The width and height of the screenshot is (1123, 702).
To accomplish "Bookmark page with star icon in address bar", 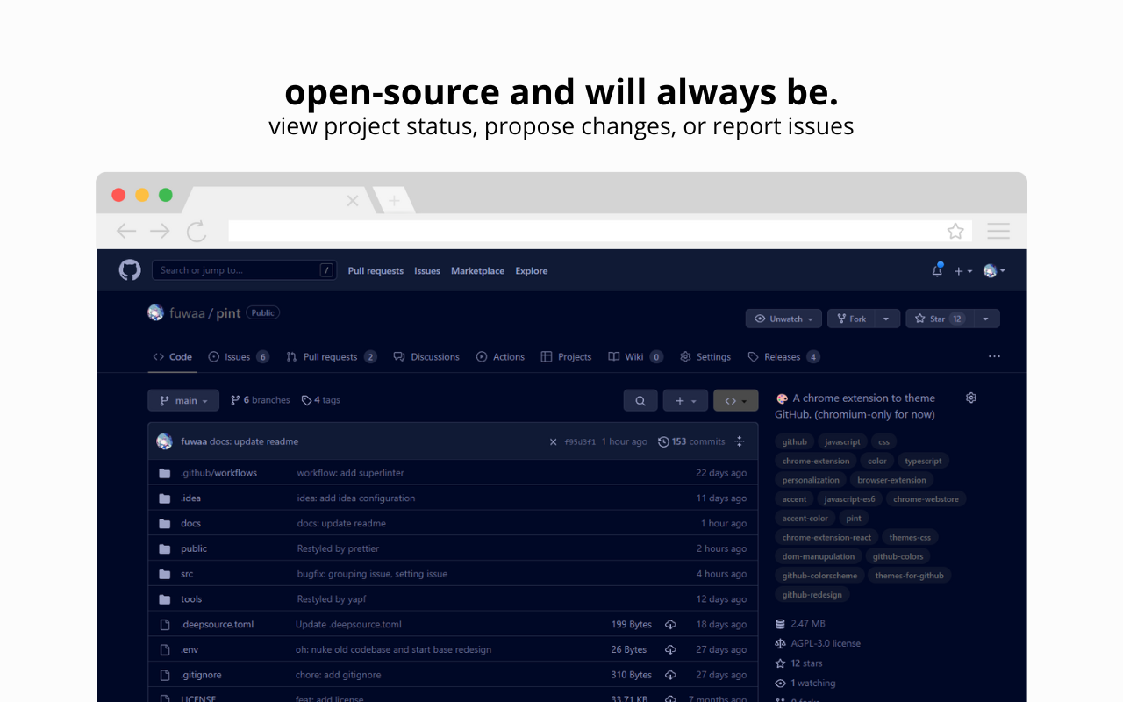I will tap(955, 231).
